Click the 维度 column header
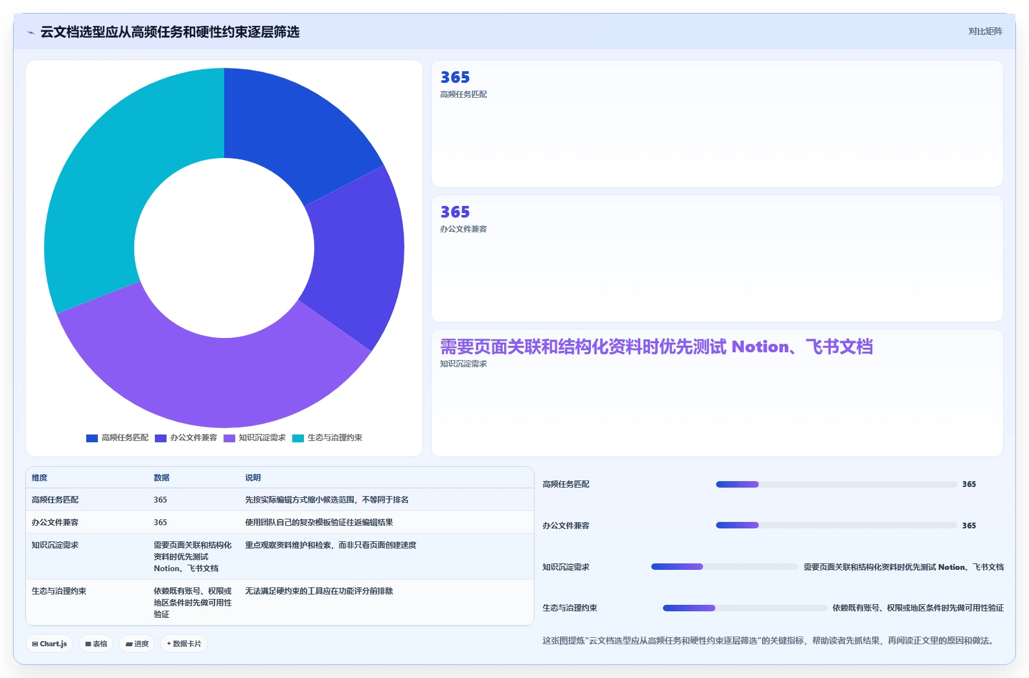The width and height of the screenshot is (1029, 678). (x=40, y=478)
